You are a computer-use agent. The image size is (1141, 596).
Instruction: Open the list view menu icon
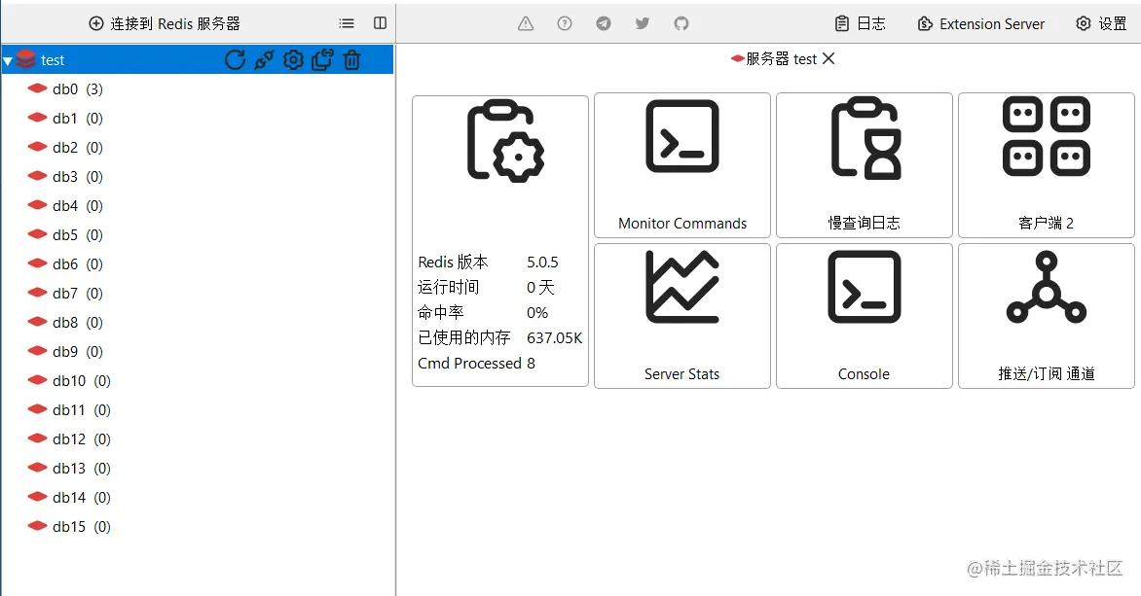347,23
